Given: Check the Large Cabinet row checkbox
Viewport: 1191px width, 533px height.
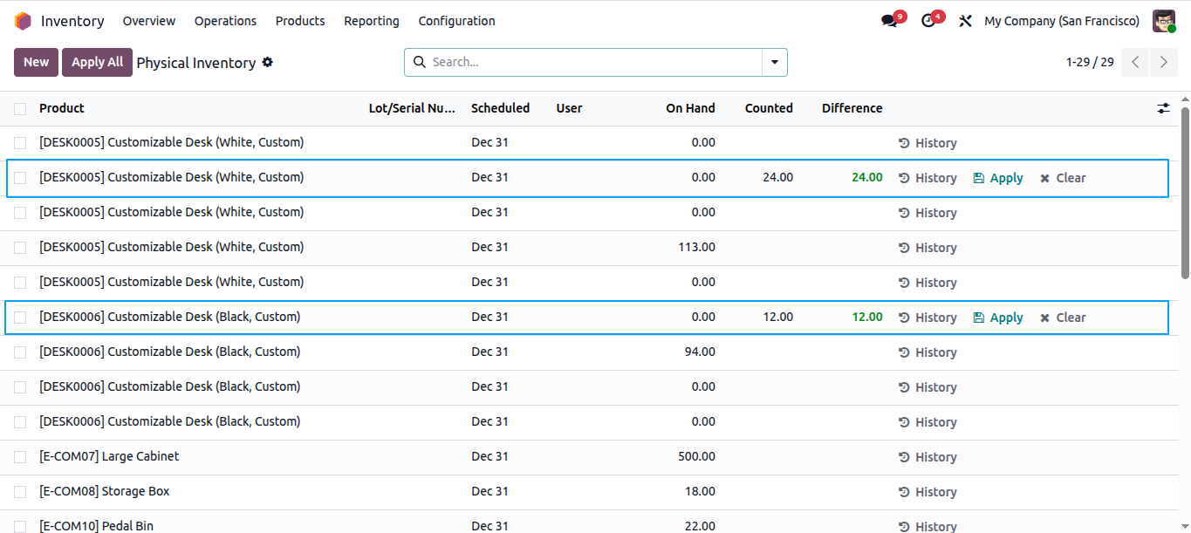Looking at the screenshot, I should click(20, 457).
